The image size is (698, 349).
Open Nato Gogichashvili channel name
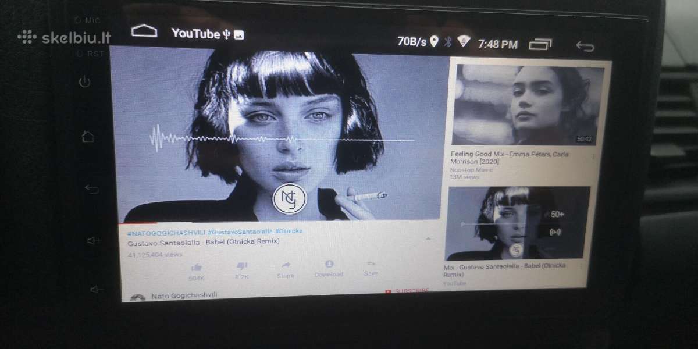[x=184, y=295]
